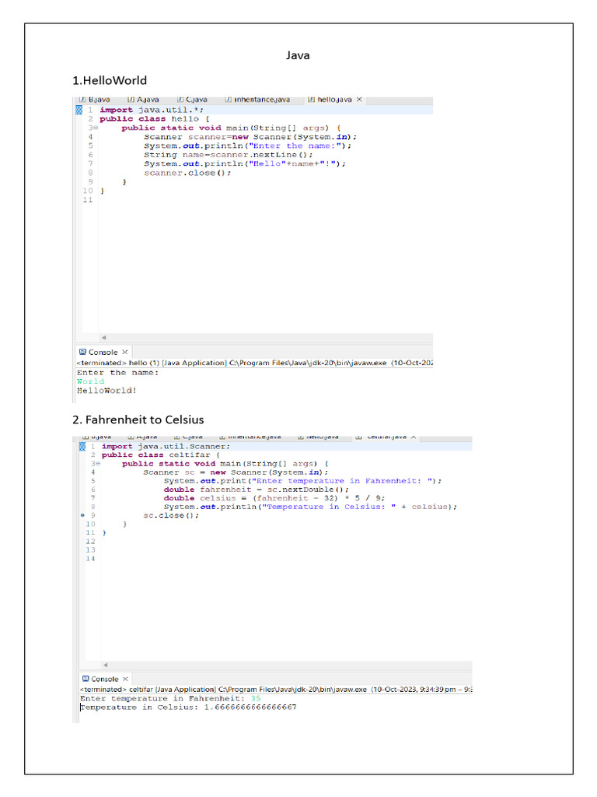Screen dimensions: 597x797
Task: Click the Console view icon below celtifar.java
Action: point(85,679)
